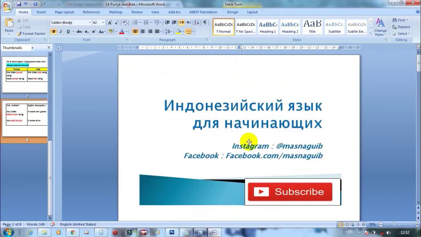This screenshot has width=421, height=237.
Task: Decrease paragraph indent
Action: coord(167,23)
